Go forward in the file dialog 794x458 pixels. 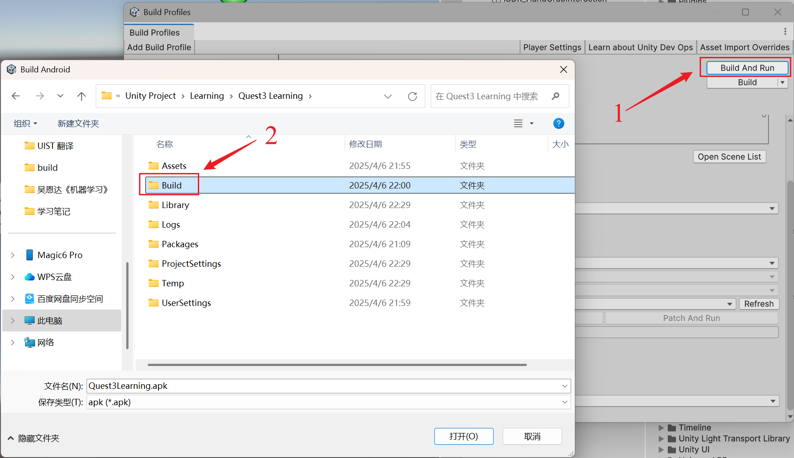tap(40, 96)
